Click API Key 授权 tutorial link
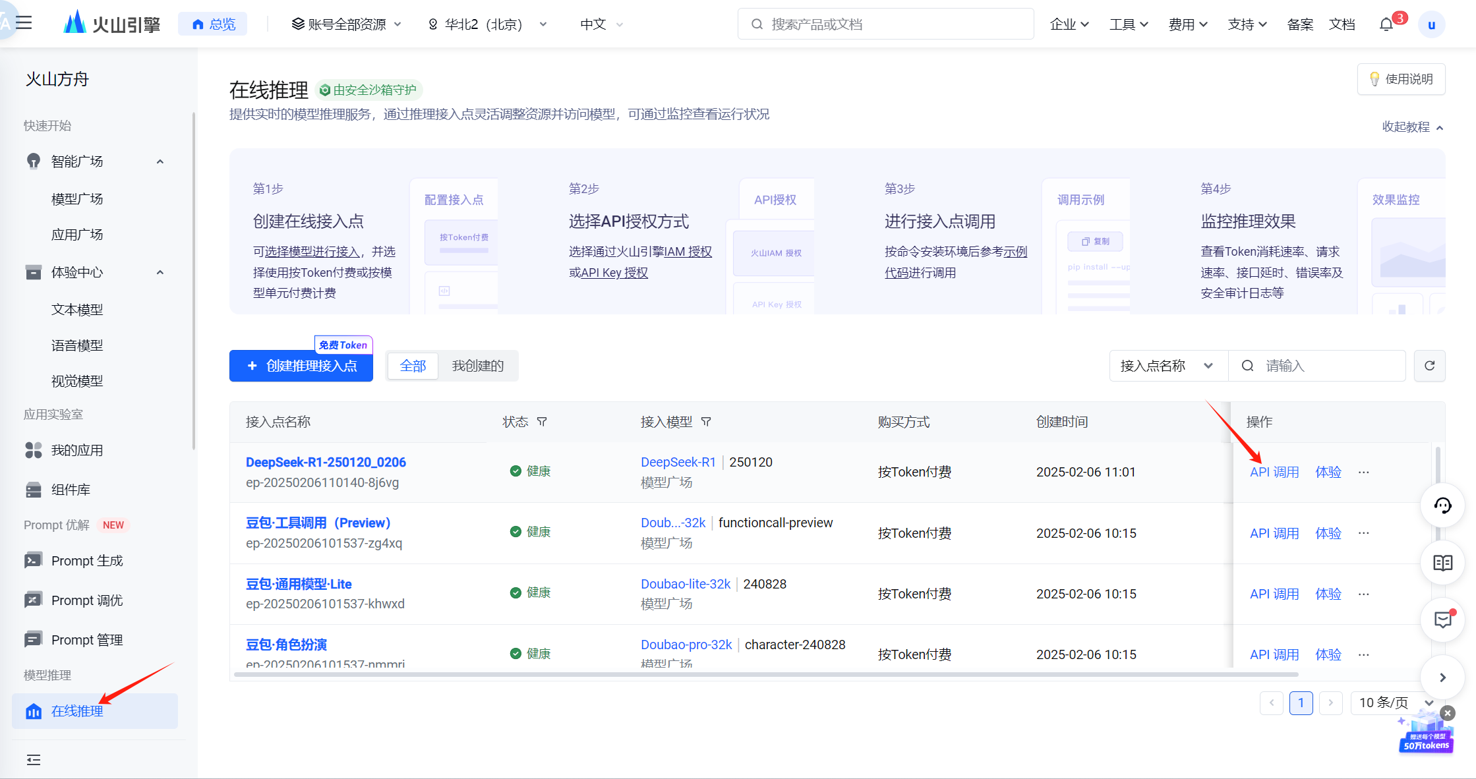 click(x=614, y=273)
